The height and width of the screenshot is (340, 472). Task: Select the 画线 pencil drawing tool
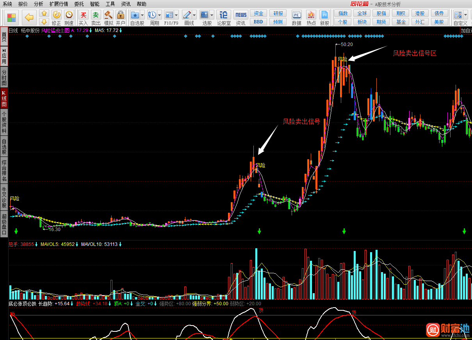pos(187,15)
